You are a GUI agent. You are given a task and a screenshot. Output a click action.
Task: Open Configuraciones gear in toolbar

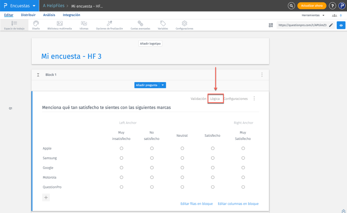[x=184, y=25]
